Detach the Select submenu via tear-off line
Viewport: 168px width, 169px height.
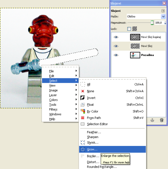click(112, 79)
